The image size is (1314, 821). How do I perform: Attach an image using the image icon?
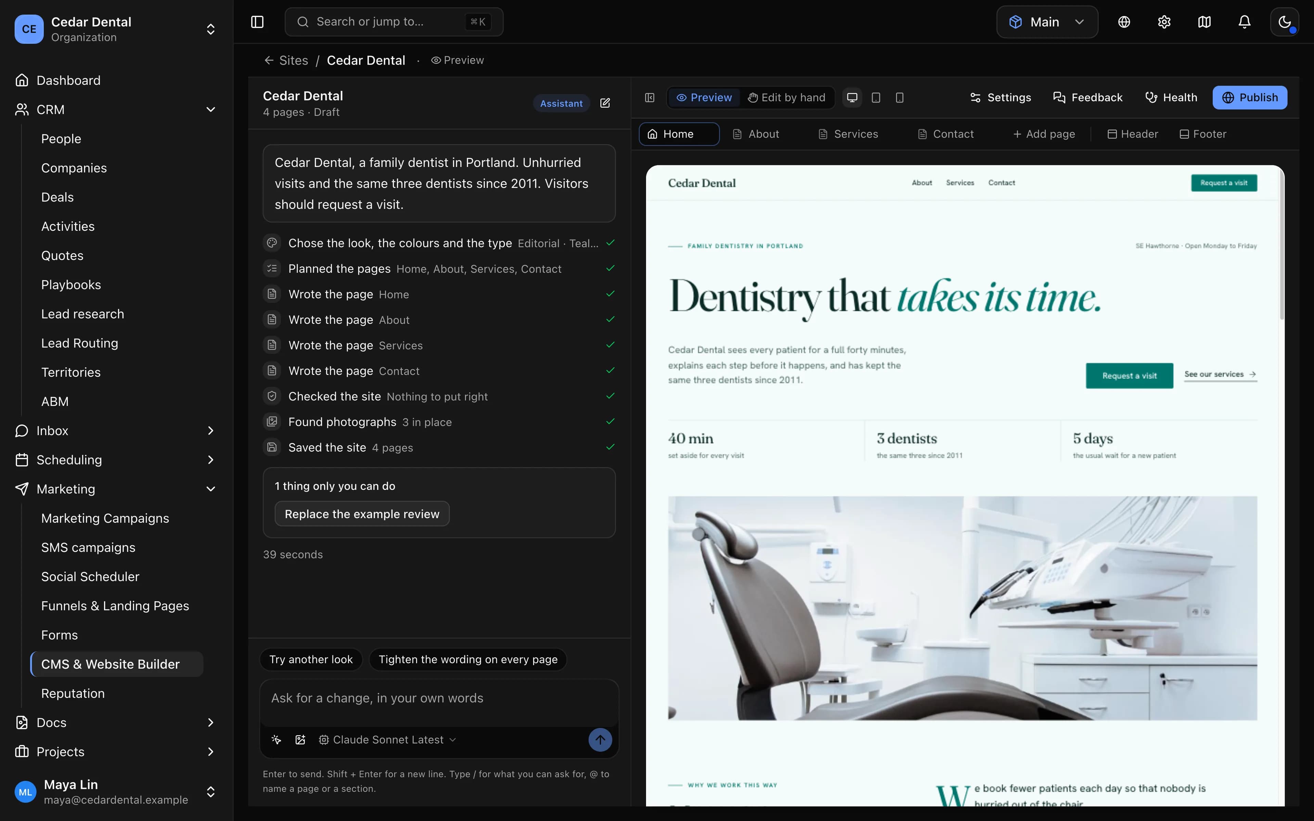(300, 740)
